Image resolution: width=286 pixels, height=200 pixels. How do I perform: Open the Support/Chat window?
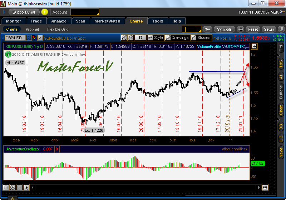(x=24, y=12)
